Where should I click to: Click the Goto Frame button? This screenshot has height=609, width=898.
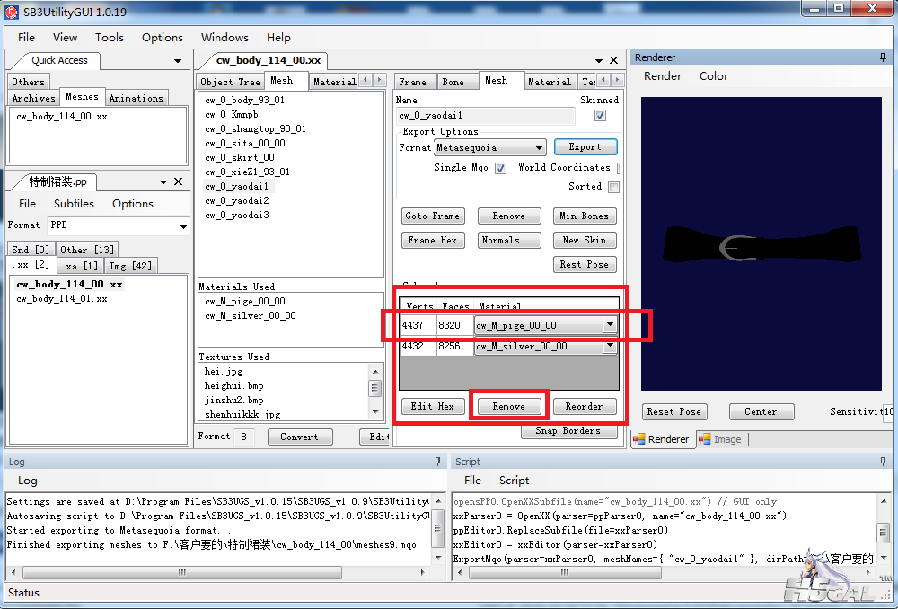click(433, 216)
